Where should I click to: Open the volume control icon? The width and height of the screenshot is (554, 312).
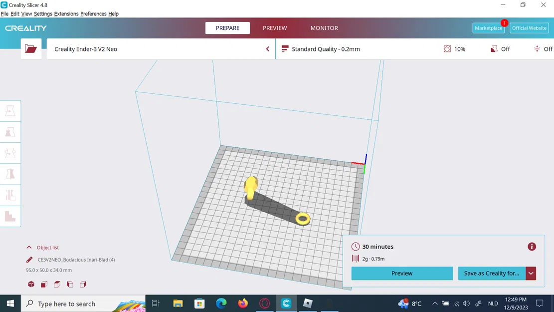(x=466, y=304)
